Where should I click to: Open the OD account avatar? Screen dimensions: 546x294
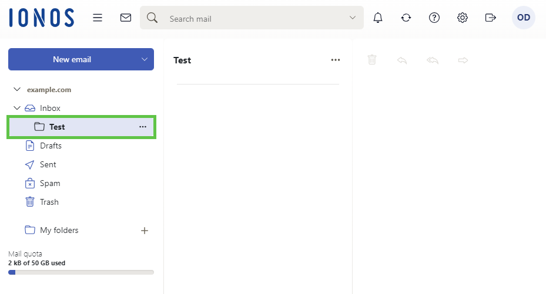(523, 18)
